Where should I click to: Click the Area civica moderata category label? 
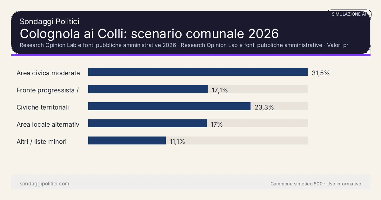48,73
